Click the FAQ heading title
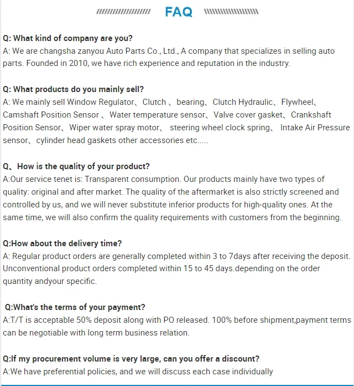 pos(179,12)
